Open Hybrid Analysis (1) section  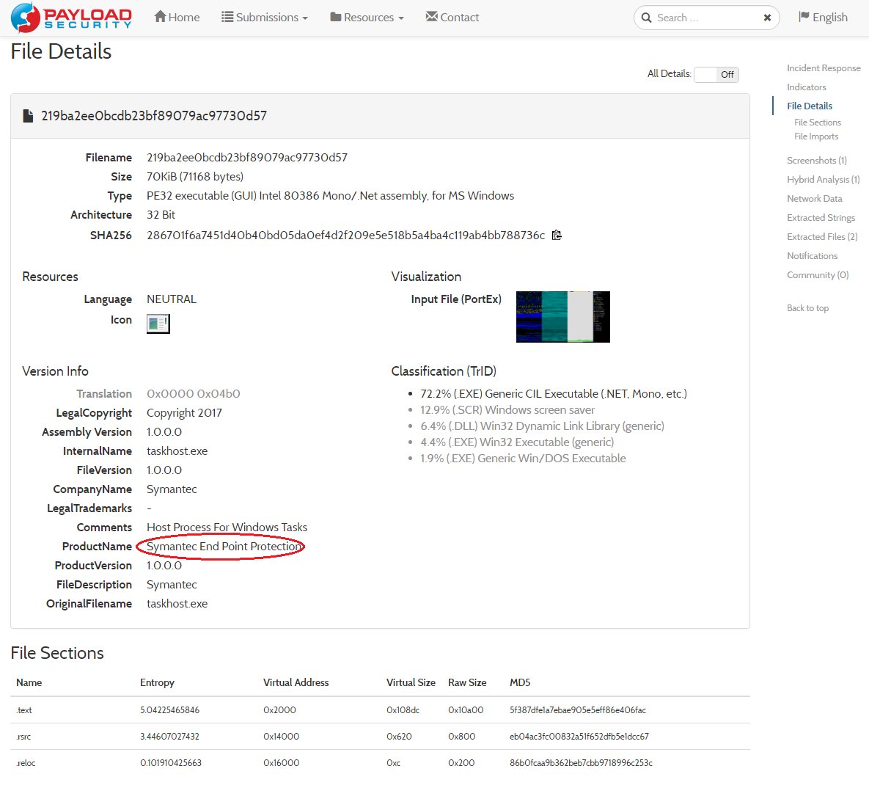(823, 179)
